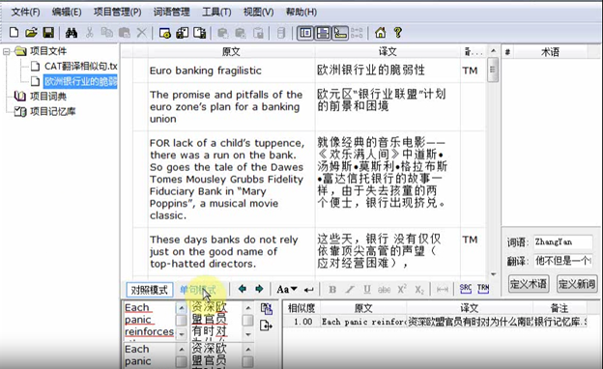Click the greyed database cylinder icon
The width and height of the screenshot is (603, 369).
[x=281, y=33]
